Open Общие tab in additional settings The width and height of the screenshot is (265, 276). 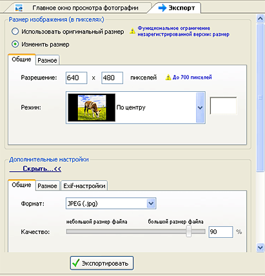tap(21, 185)
